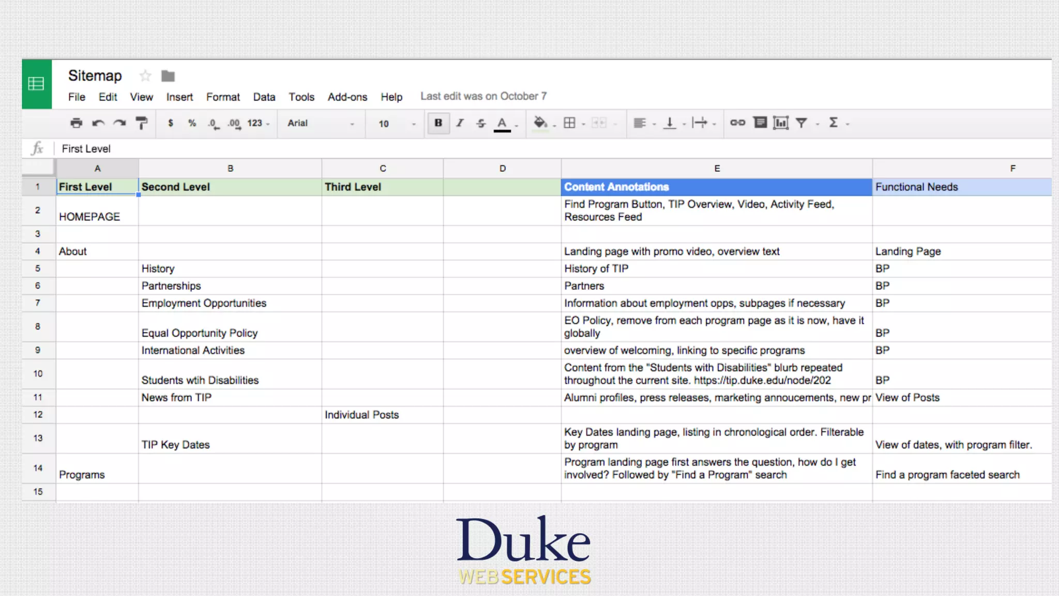Star the Sitemap document
Image resolution: width=1059 pixels, height=596 pixels.
pos(145,76)
